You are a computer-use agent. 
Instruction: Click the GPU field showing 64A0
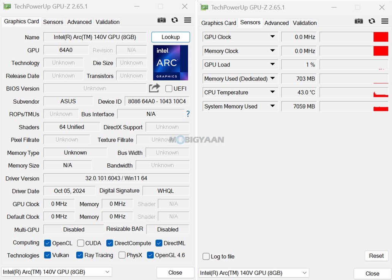[x=66, y=50]
